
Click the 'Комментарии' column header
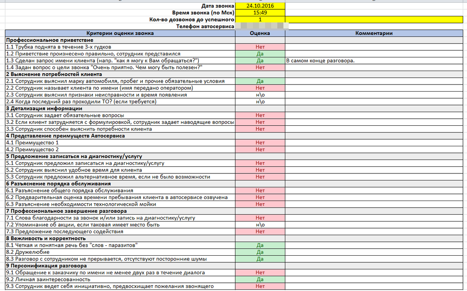coord(374,33)
